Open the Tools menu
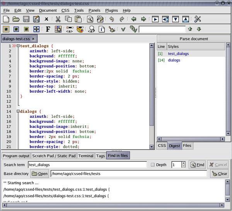The height and width of the screenshot is (211, 232). coord(79,10)
